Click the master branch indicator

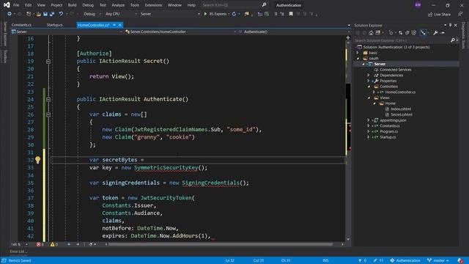tap(438, 260)
